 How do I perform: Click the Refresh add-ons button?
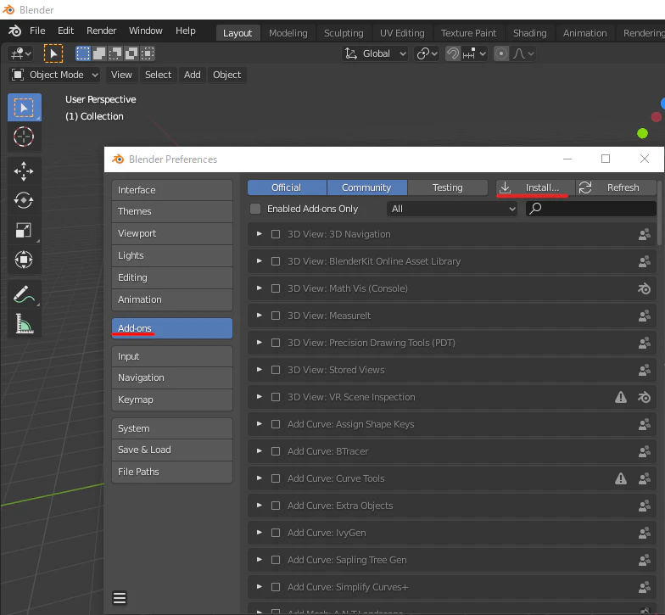click(x=616, y=187)
